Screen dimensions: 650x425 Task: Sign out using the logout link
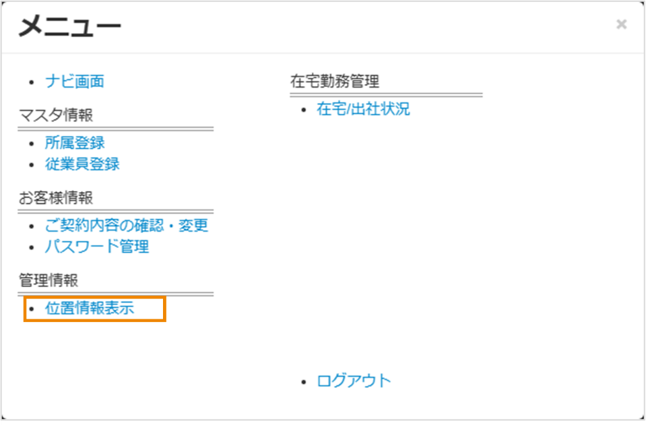click(352, 381)
